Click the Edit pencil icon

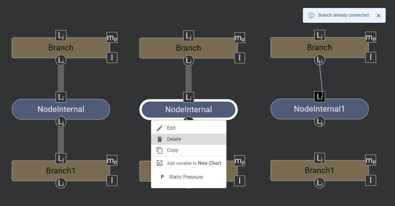pos(160,128)
